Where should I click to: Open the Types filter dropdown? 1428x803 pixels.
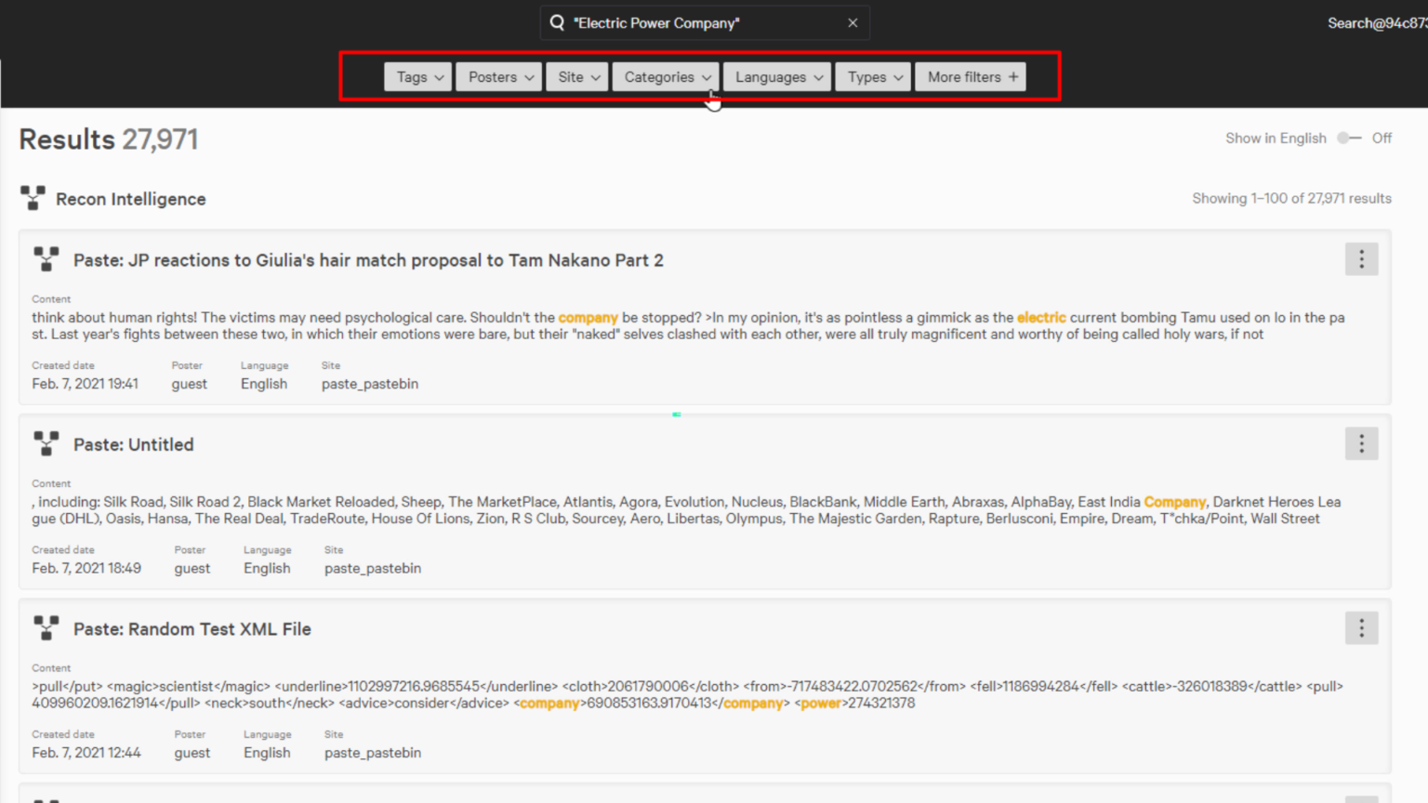(x=872, y=76)
